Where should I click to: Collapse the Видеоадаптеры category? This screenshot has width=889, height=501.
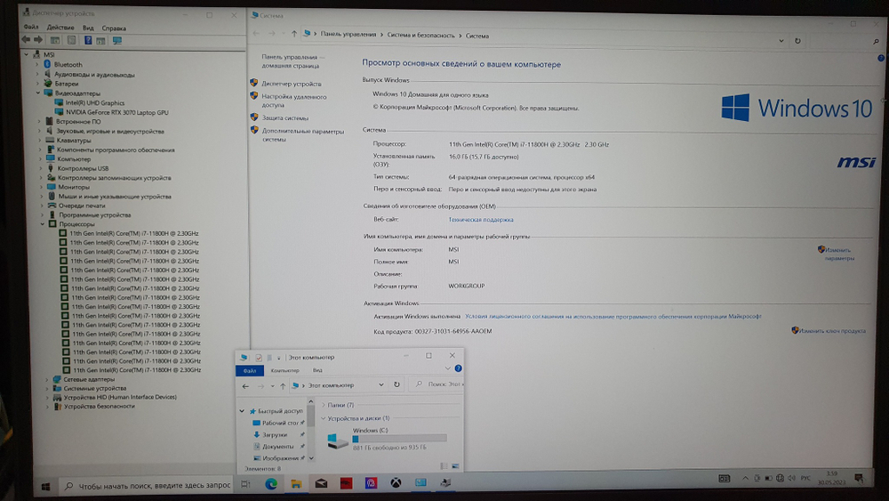pyautogui.click(x=38, y=93)
